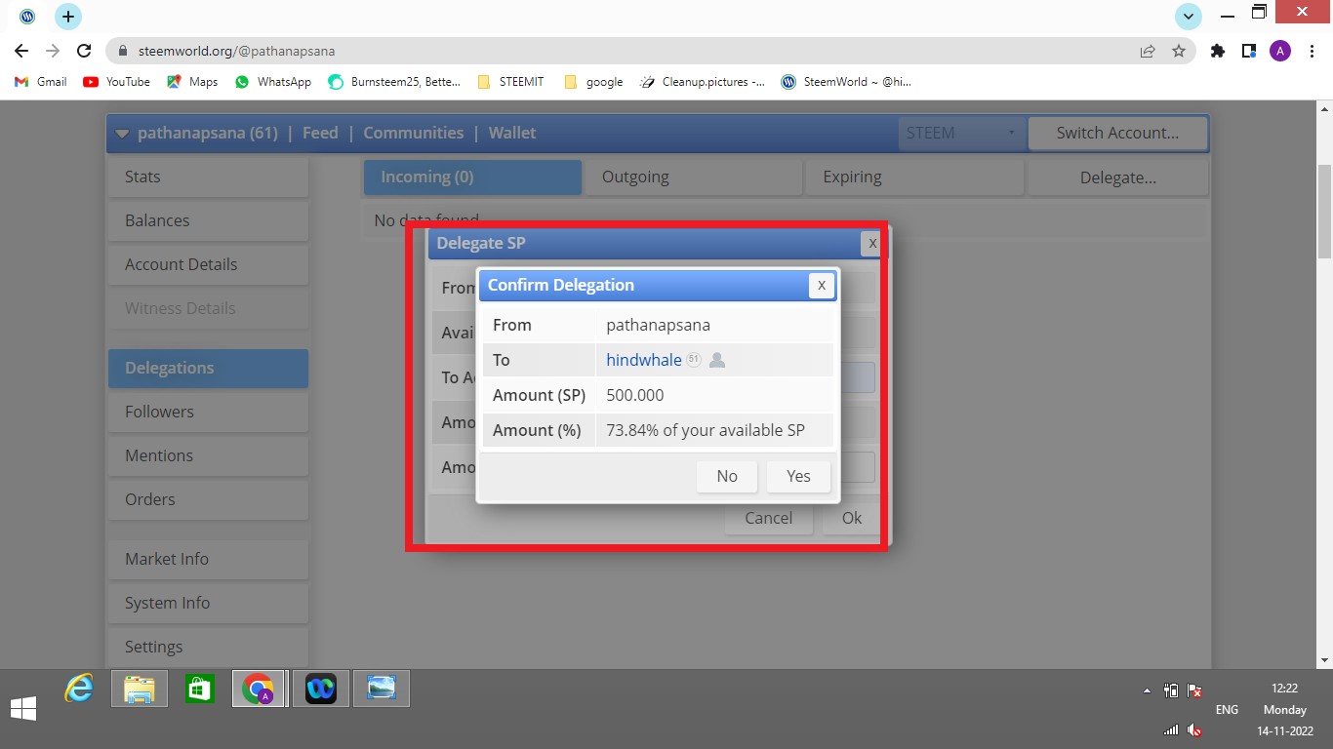1333x749 pixels.
Task: Confirm the delegation with Yes
Action: tap(798, 476)
